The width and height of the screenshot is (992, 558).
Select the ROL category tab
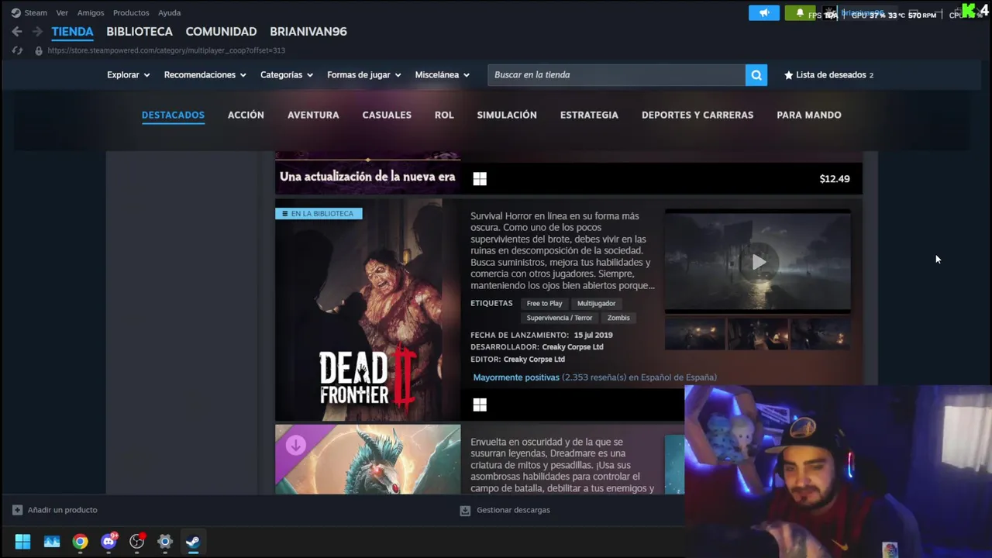(444, 115)
